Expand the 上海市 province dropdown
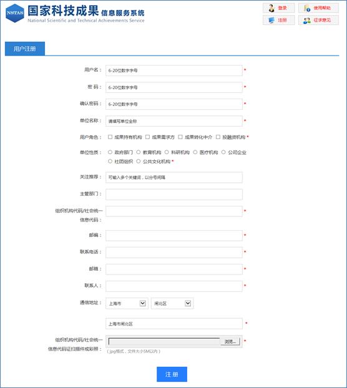 point(127,303)
